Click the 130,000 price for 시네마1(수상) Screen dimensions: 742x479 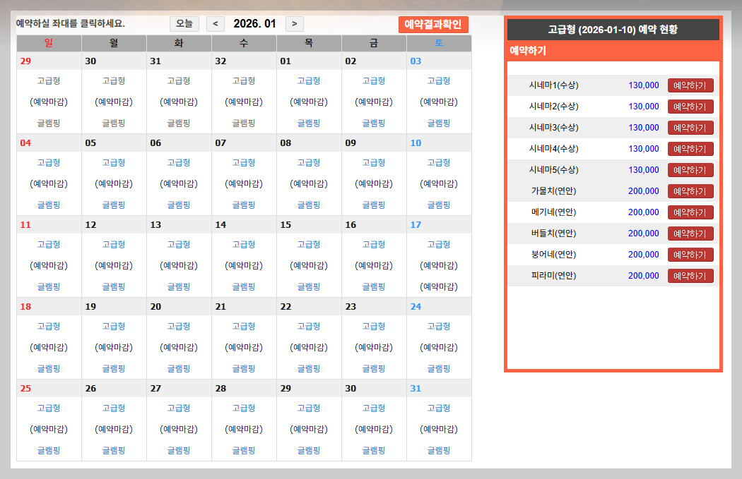(x=644, y=85)
